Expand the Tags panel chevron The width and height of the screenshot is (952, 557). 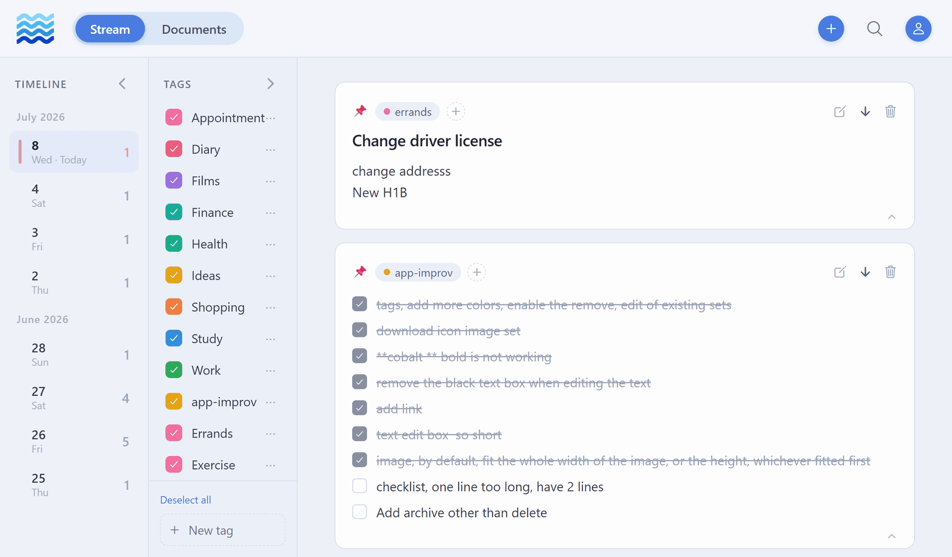coord(271,84)
